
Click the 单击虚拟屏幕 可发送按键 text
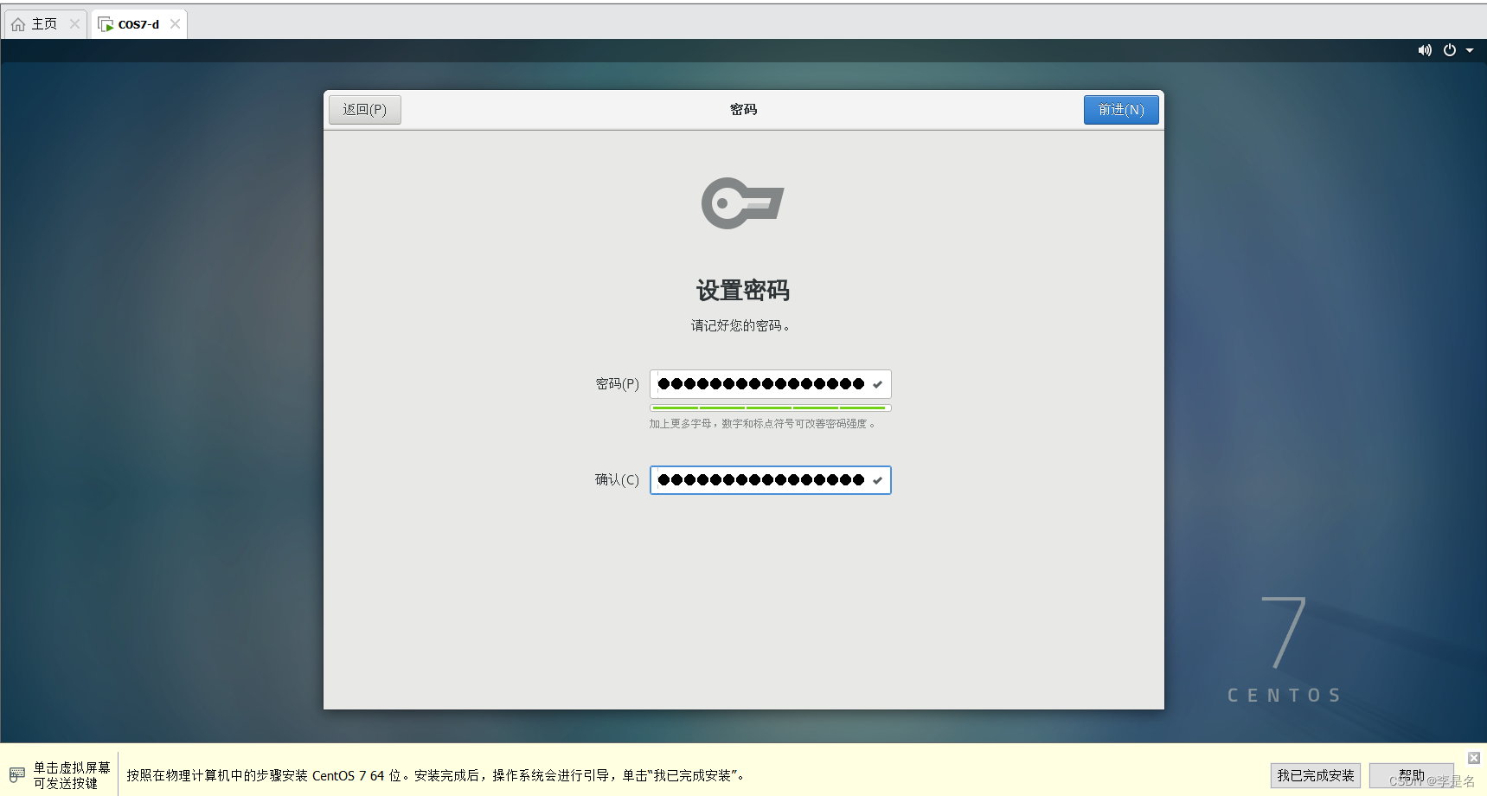tap(72, 775)
